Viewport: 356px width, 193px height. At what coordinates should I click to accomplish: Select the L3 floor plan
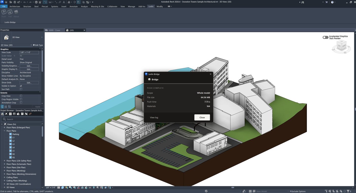13,144
